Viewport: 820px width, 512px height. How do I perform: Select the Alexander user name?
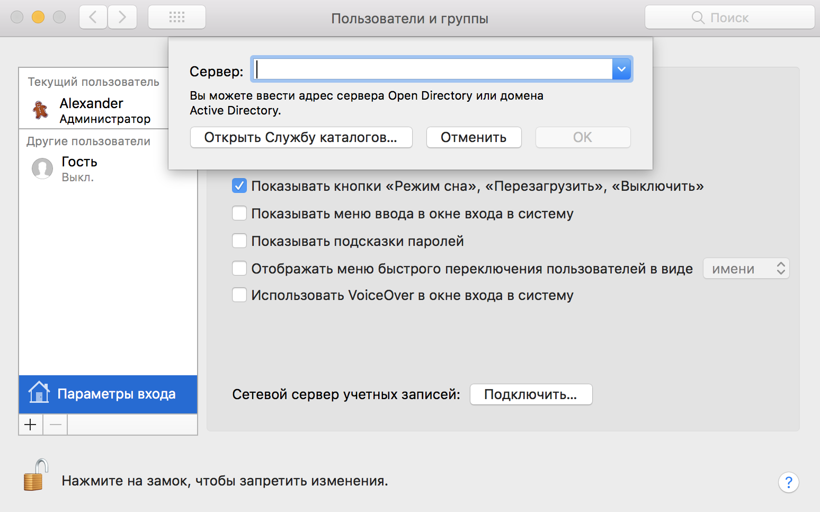coord(91,103)
